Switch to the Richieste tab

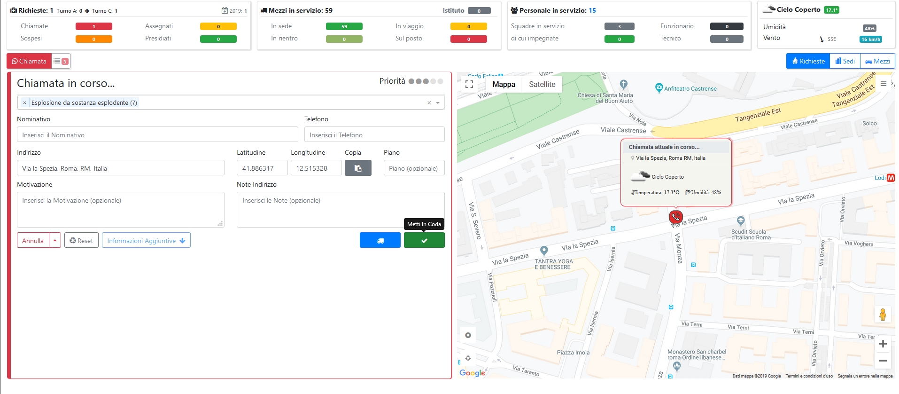(x=808, y=61)
